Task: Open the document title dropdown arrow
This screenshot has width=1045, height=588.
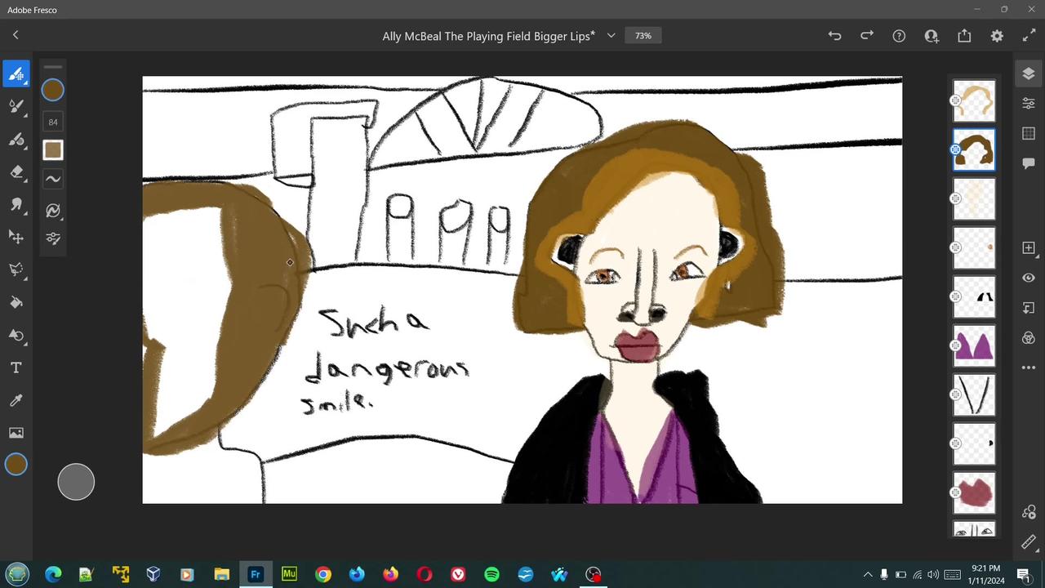Action: coord(611,36)
